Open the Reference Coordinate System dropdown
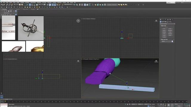191x107 pixels. [41, 5]
